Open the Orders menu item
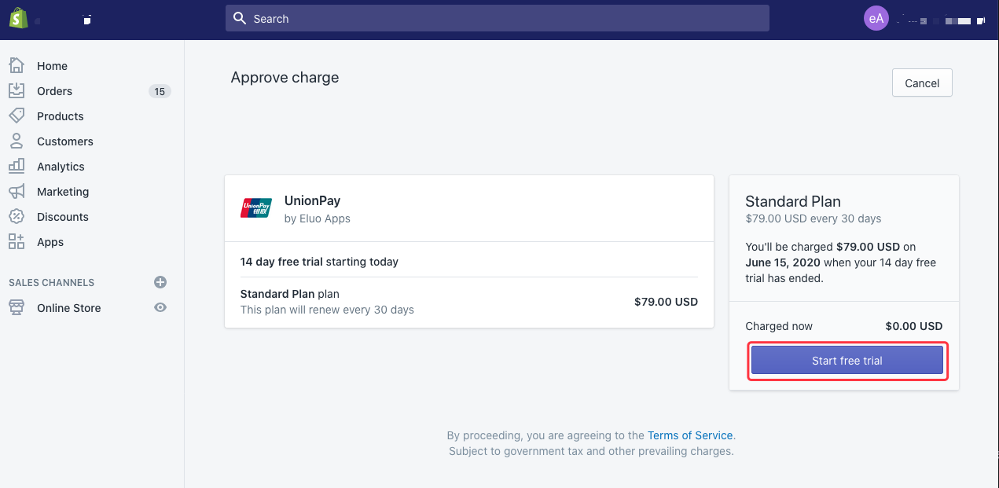 [x=54, y=91]
